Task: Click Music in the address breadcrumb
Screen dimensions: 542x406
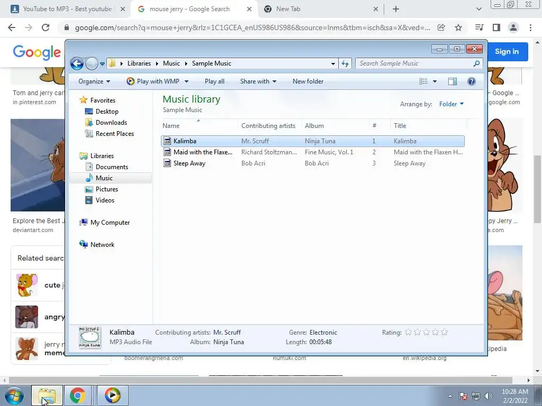Action: (x=171, y=63)
